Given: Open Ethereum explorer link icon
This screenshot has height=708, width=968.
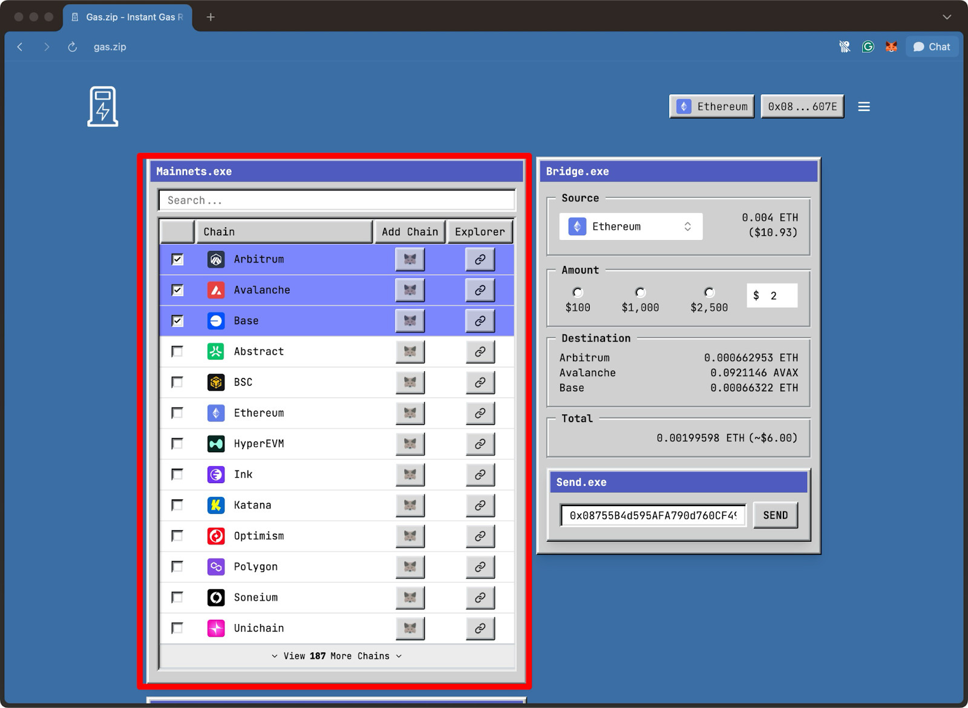Looking at the screenshot, I should coord(480,413).
